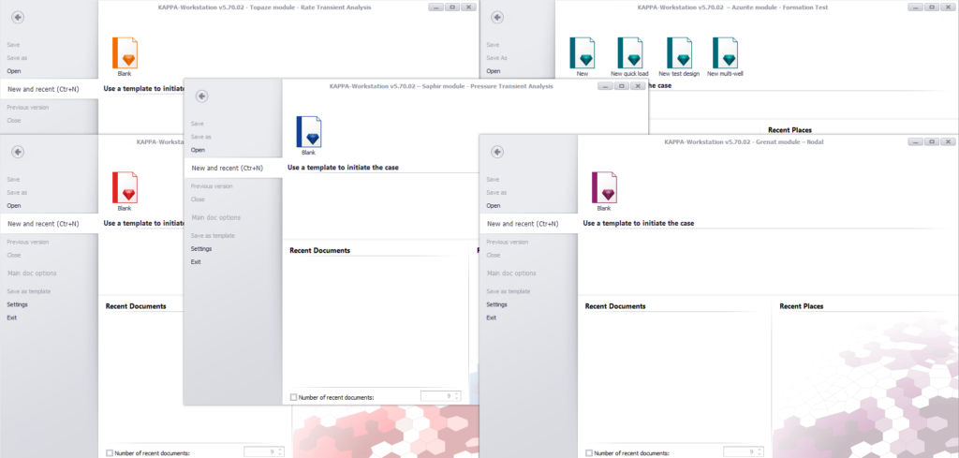This screenshot has width=959, height=458.
Task: Open Settings in the Grenat sidebar
Action: [496, 304]
